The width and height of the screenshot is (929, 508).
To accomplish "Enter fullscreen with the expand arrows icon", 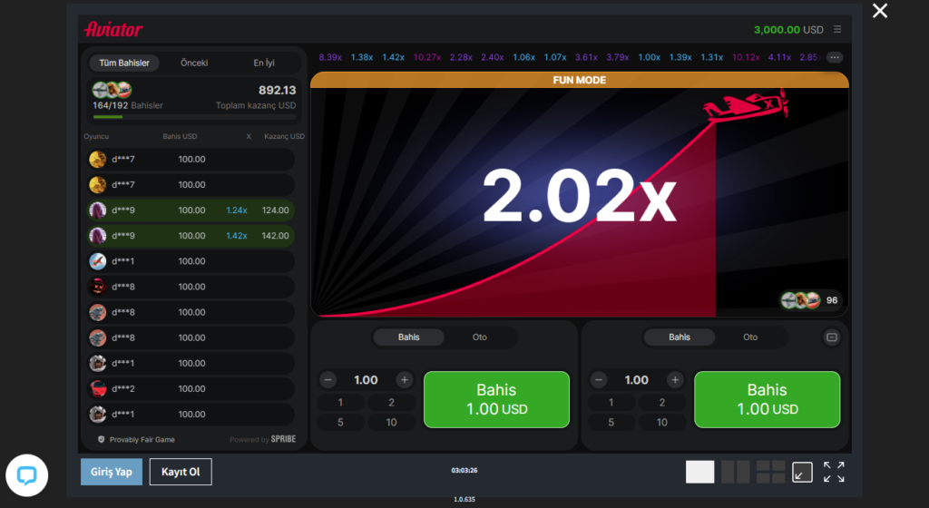I will click(834, 472).
